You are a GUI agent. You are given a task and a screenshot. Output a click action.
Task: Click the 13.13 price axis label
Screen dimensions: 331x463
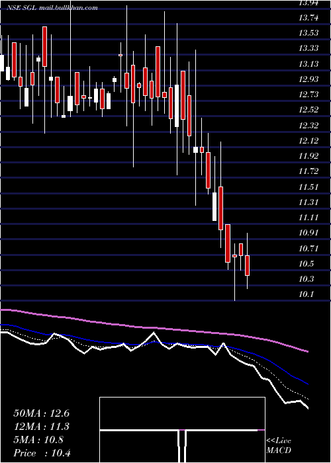coord(308,63)
